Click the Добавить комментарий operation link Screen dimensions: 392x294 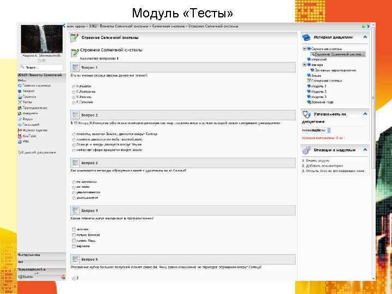pos(324,166)
